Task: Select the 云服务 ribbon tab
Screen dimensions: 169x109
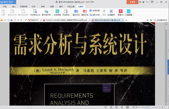Action: (81, 6)
